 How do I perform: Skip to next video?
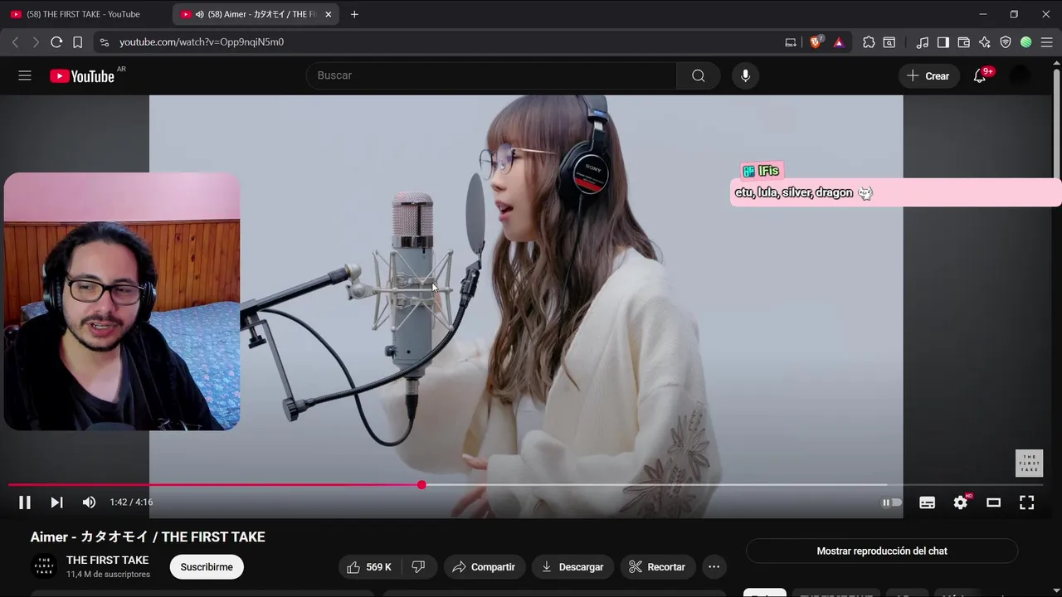click(56, 502)
